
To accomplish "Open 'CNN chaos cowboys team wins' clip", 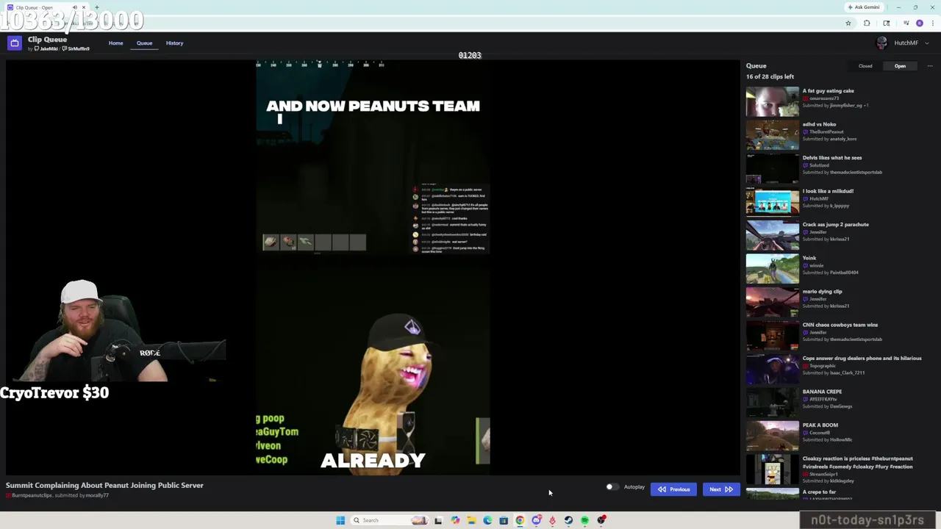I will tap(840, 325).
